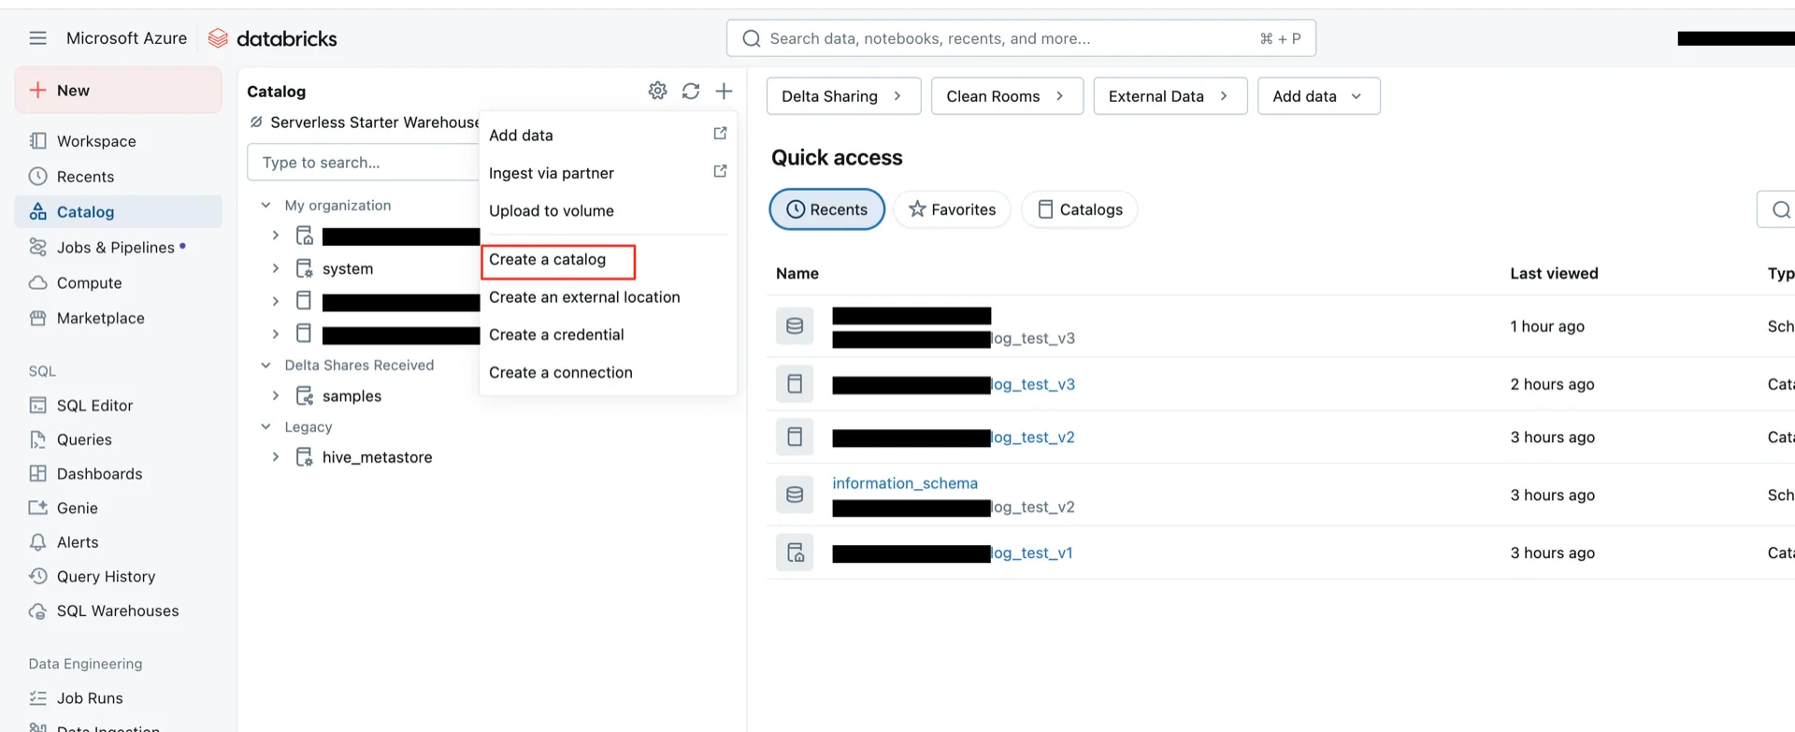This screenshot has height=732, width=1795.
Task: Select Create a credential
Action: point(608,335)
